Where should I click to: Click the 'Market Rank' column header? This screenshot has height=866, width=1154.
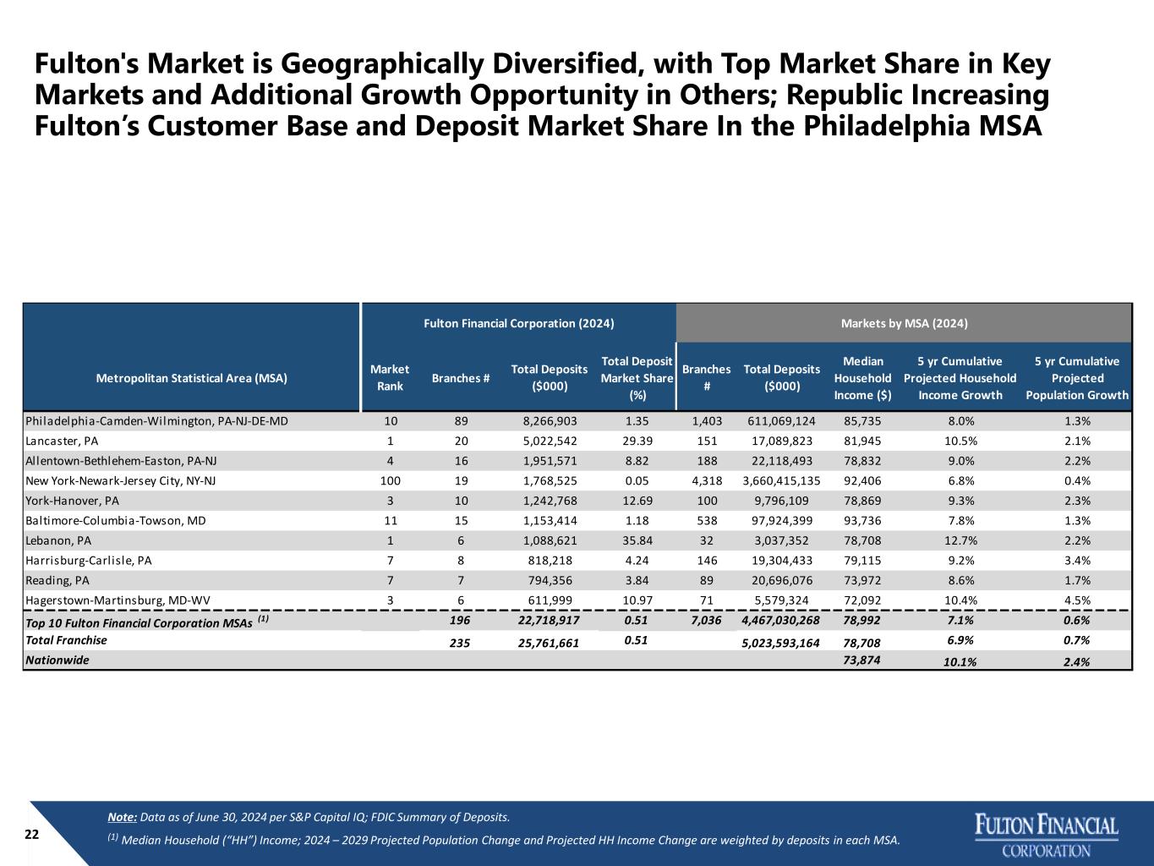(x=390, y=378)
